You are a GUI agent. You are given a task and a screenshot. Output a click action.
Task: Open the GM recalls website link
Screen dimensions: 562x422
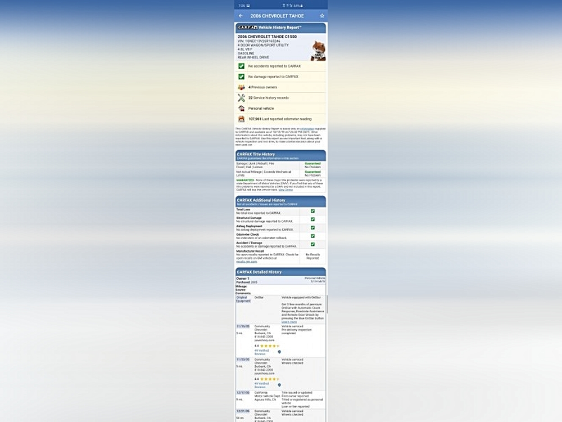pos(247,262)
